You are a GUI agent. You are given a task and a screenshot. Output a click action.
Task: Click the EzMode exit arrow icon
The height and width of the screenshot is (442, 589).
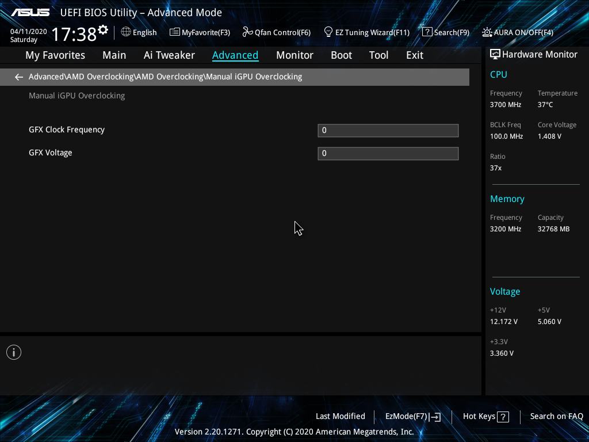pyautogui.click(x=435, y=417)
